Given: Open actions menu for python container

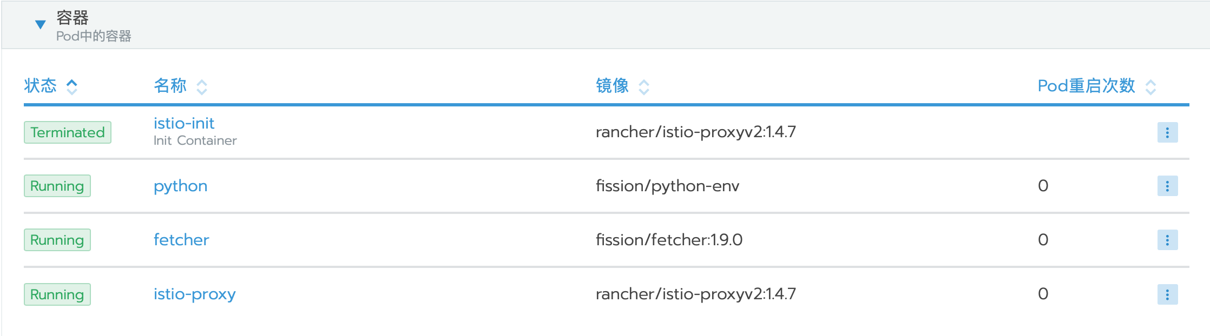Looking at the screenshot, I should point(1167,186).
